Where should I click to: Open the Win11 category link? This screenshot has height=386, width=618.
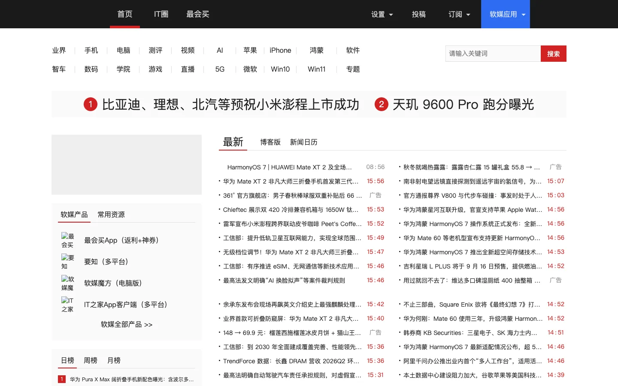click(317, 69)
